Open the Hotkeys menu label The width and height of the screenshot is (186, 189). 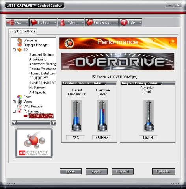[44, 22]
